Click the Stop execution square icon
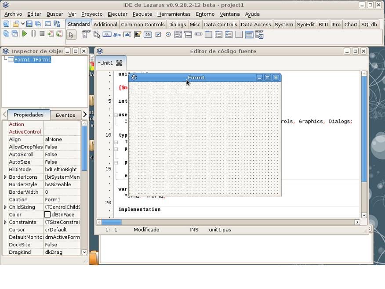This screenshot has height=289, width=385. [x=42, y=34]
